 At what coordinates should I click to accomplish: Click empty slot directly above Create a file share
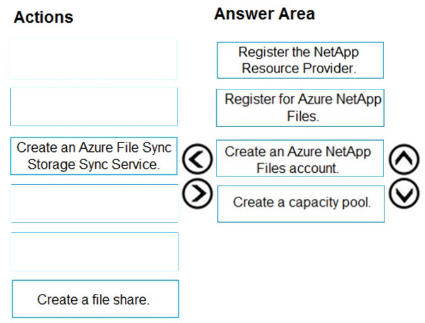click(x=95, y=252)
